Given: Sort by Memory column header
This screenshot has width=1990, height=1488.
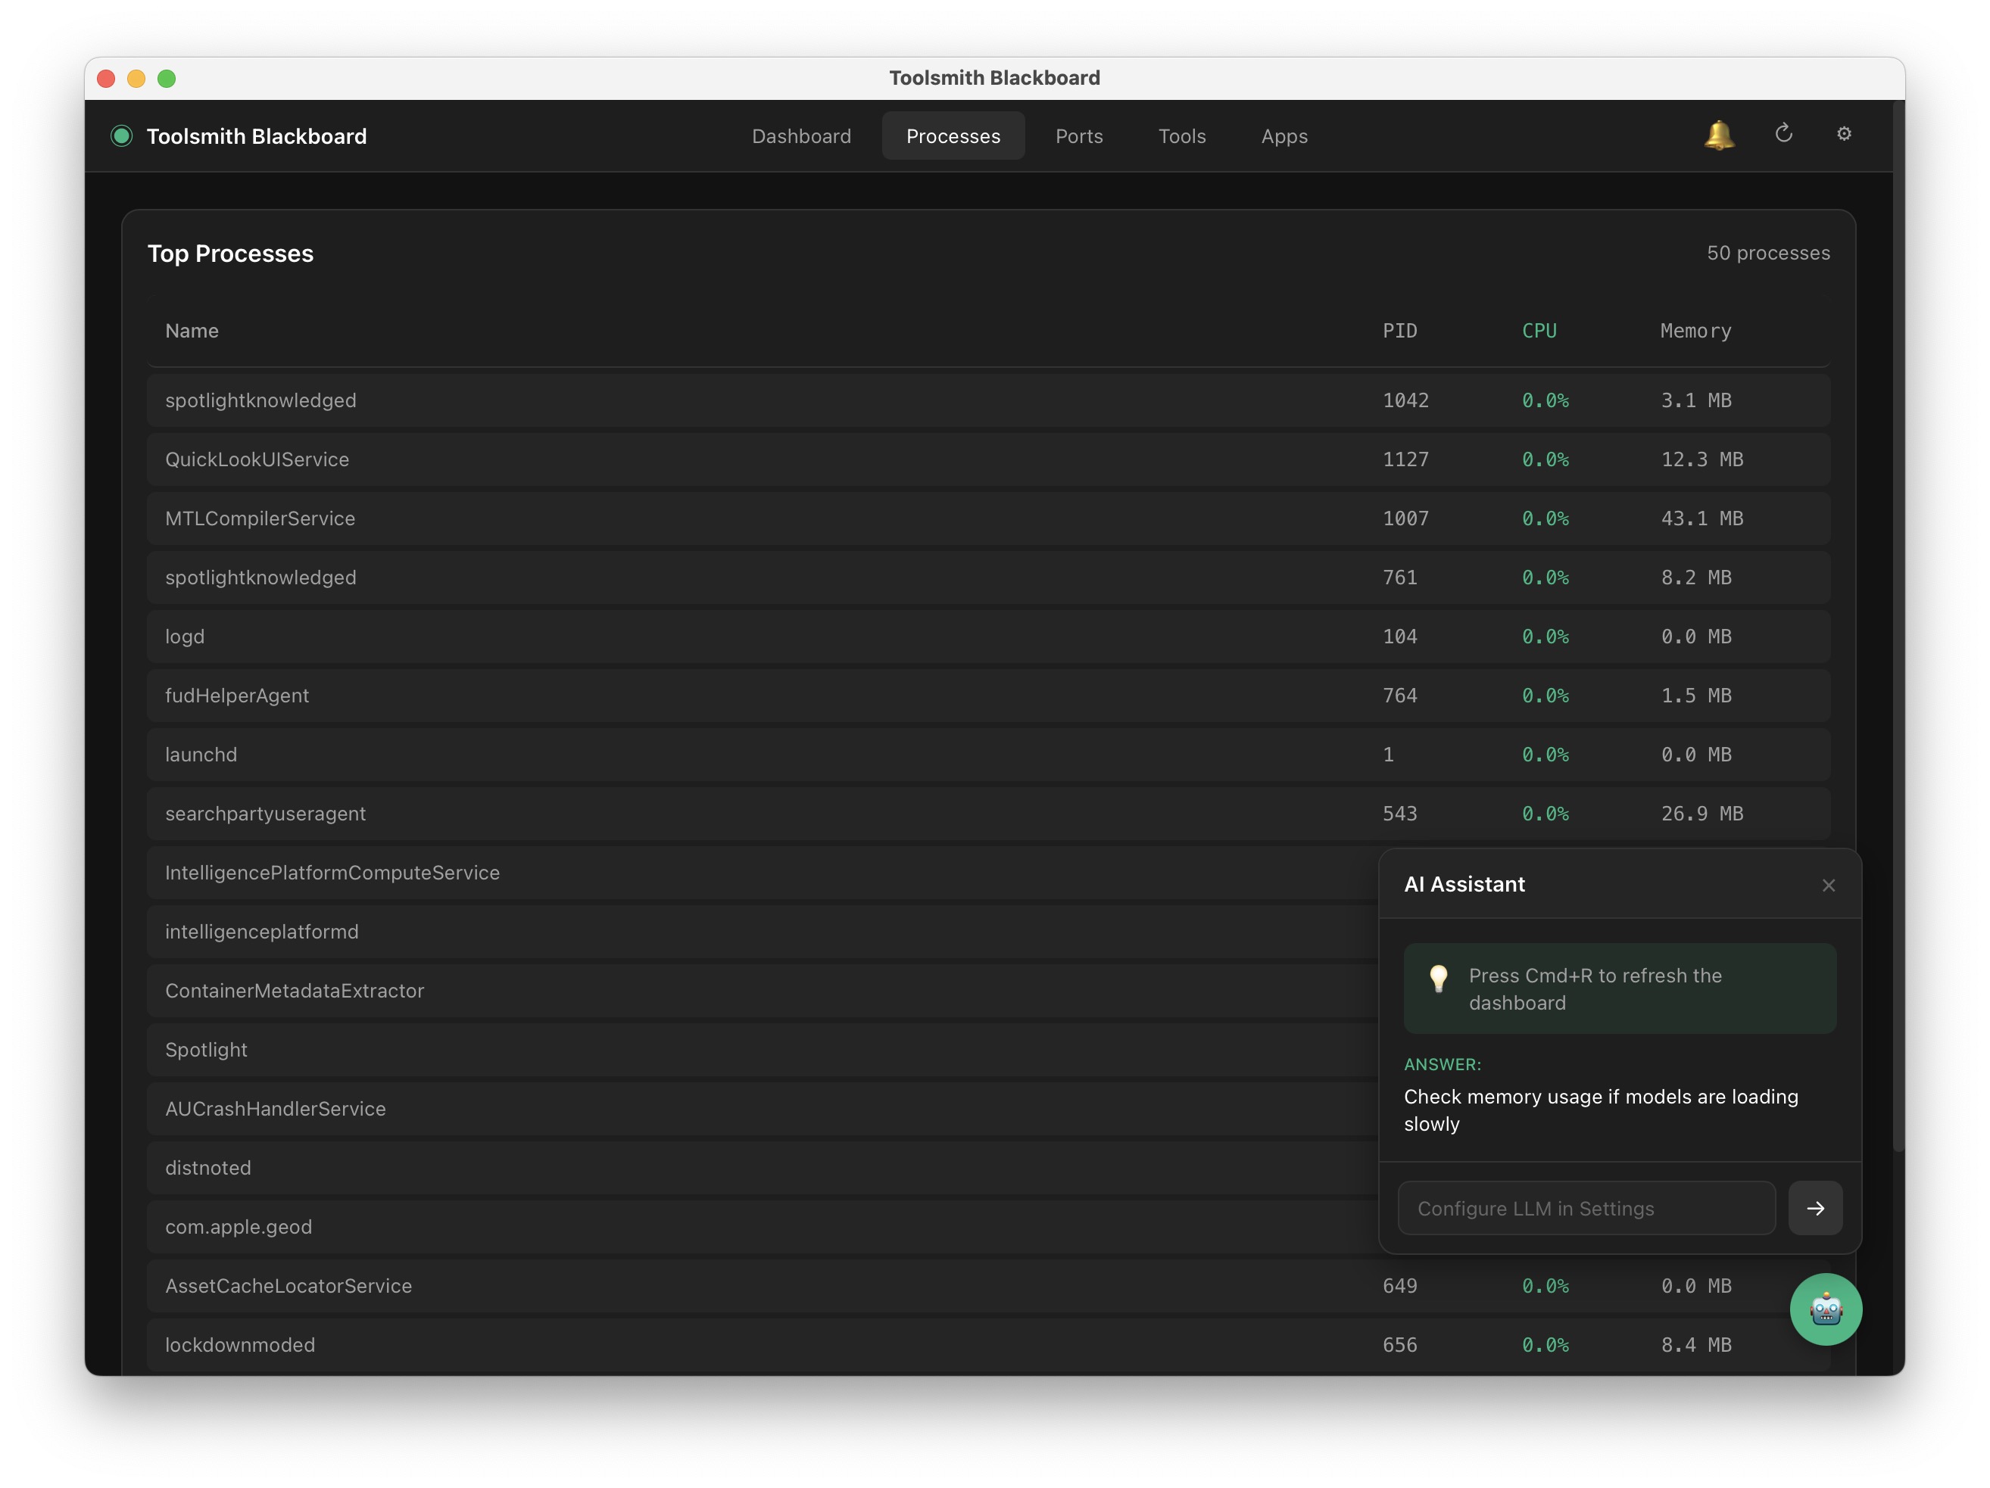Looking at the screenshot, I should pyautogui.click(x=1695, y=331).
